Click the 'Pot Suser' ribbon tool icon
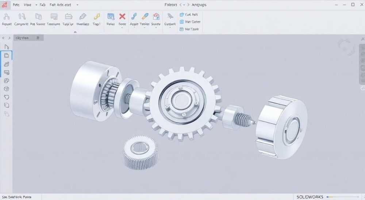The width and height of the screenshot is (365, 200). click(38, 16)
